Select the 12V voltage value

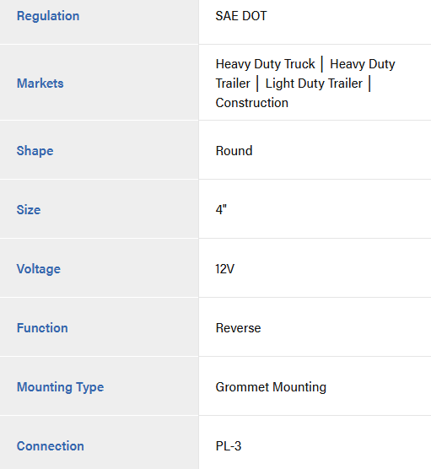pos(225,269)
